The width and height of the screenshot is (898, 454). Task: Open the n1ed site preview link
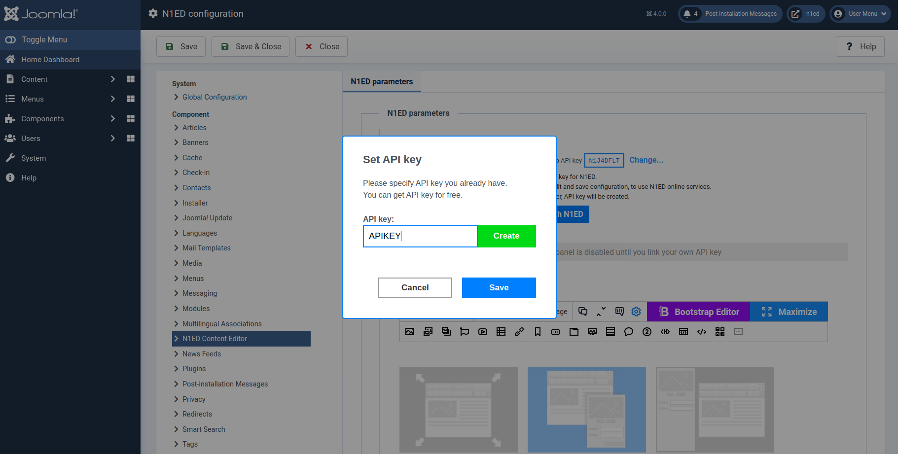pyautogui.click(x=806, y=14)
